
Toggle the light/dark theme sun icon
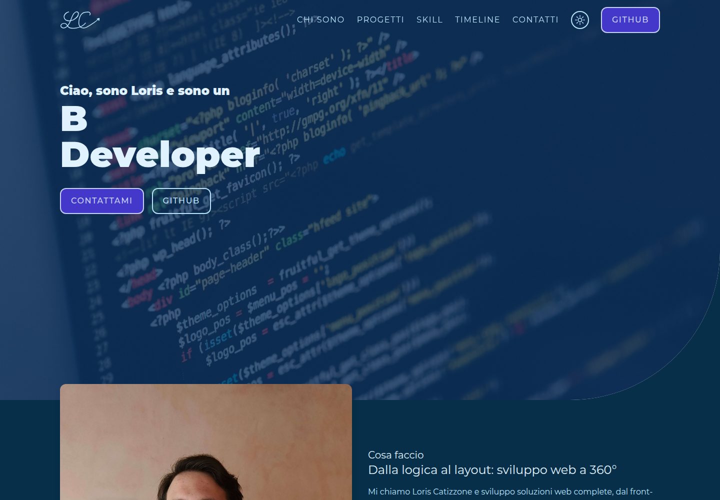point(580,20)
